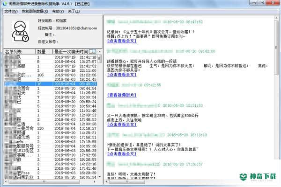Click the chat panel horizontal scrollbar thumb

click(x=127, y=182)
